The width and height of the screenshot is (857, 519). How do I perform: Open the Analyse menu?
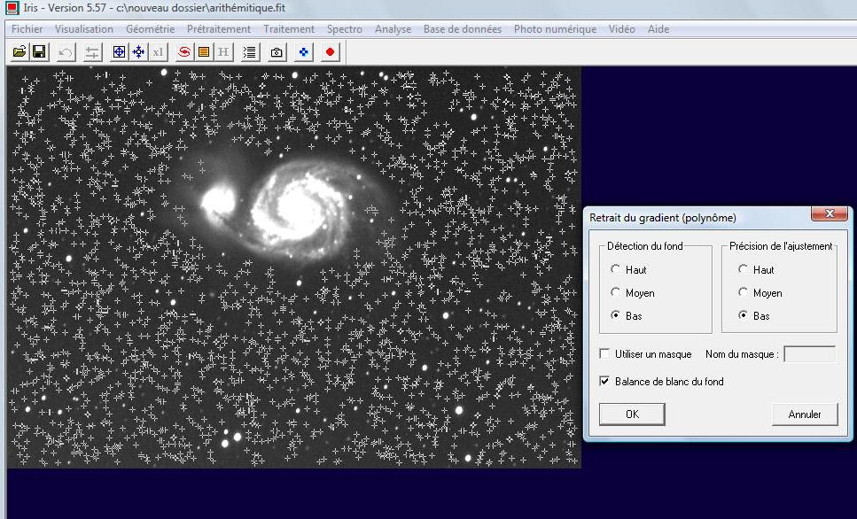(x=393, y=29)
